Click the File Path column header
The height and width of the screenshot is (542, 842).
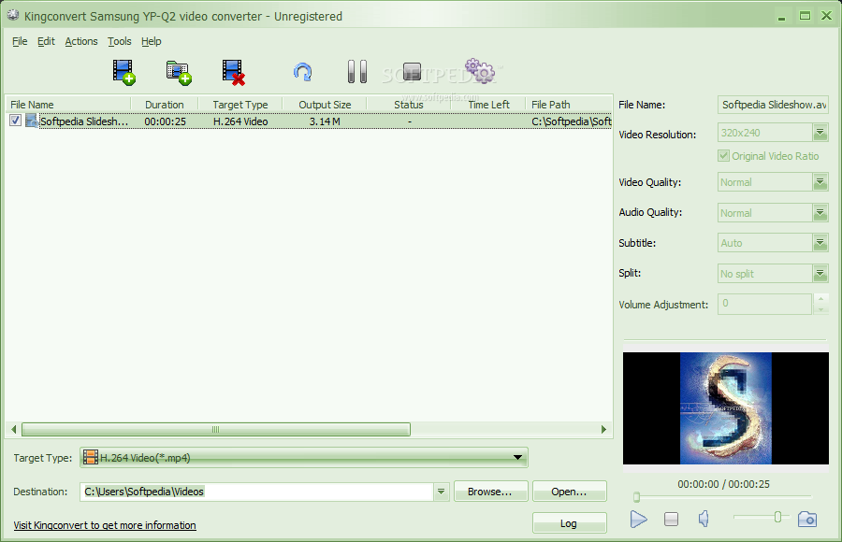click(x=569, y=104)
